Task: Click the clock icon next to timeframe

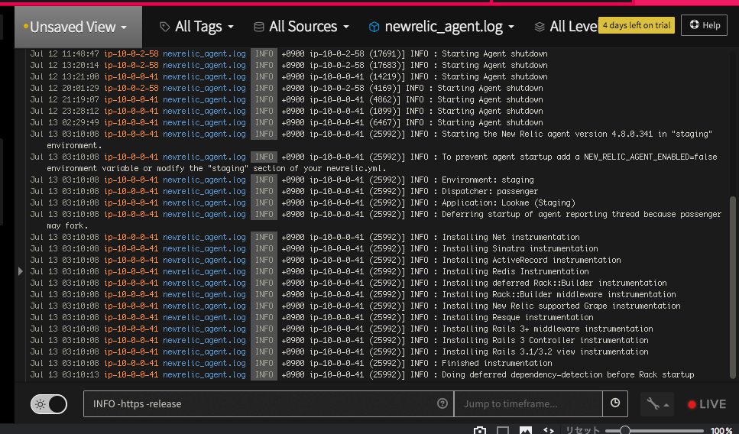Action: pyautogui.click(x=615, y=403)
